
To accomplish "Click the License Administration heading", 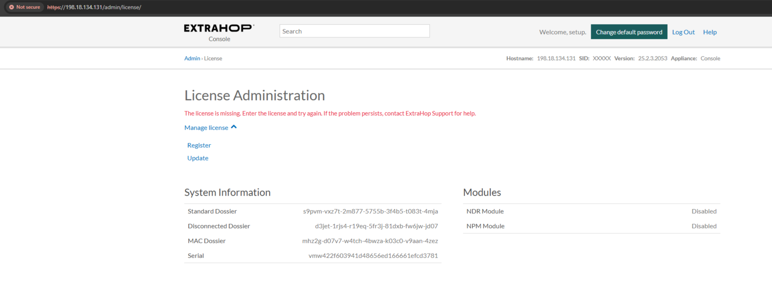I will (255, 95).
